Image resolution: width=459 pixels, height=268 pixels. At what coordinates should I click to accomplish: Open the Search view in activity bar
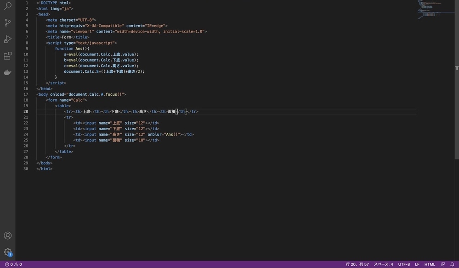(x=7, y=6)
